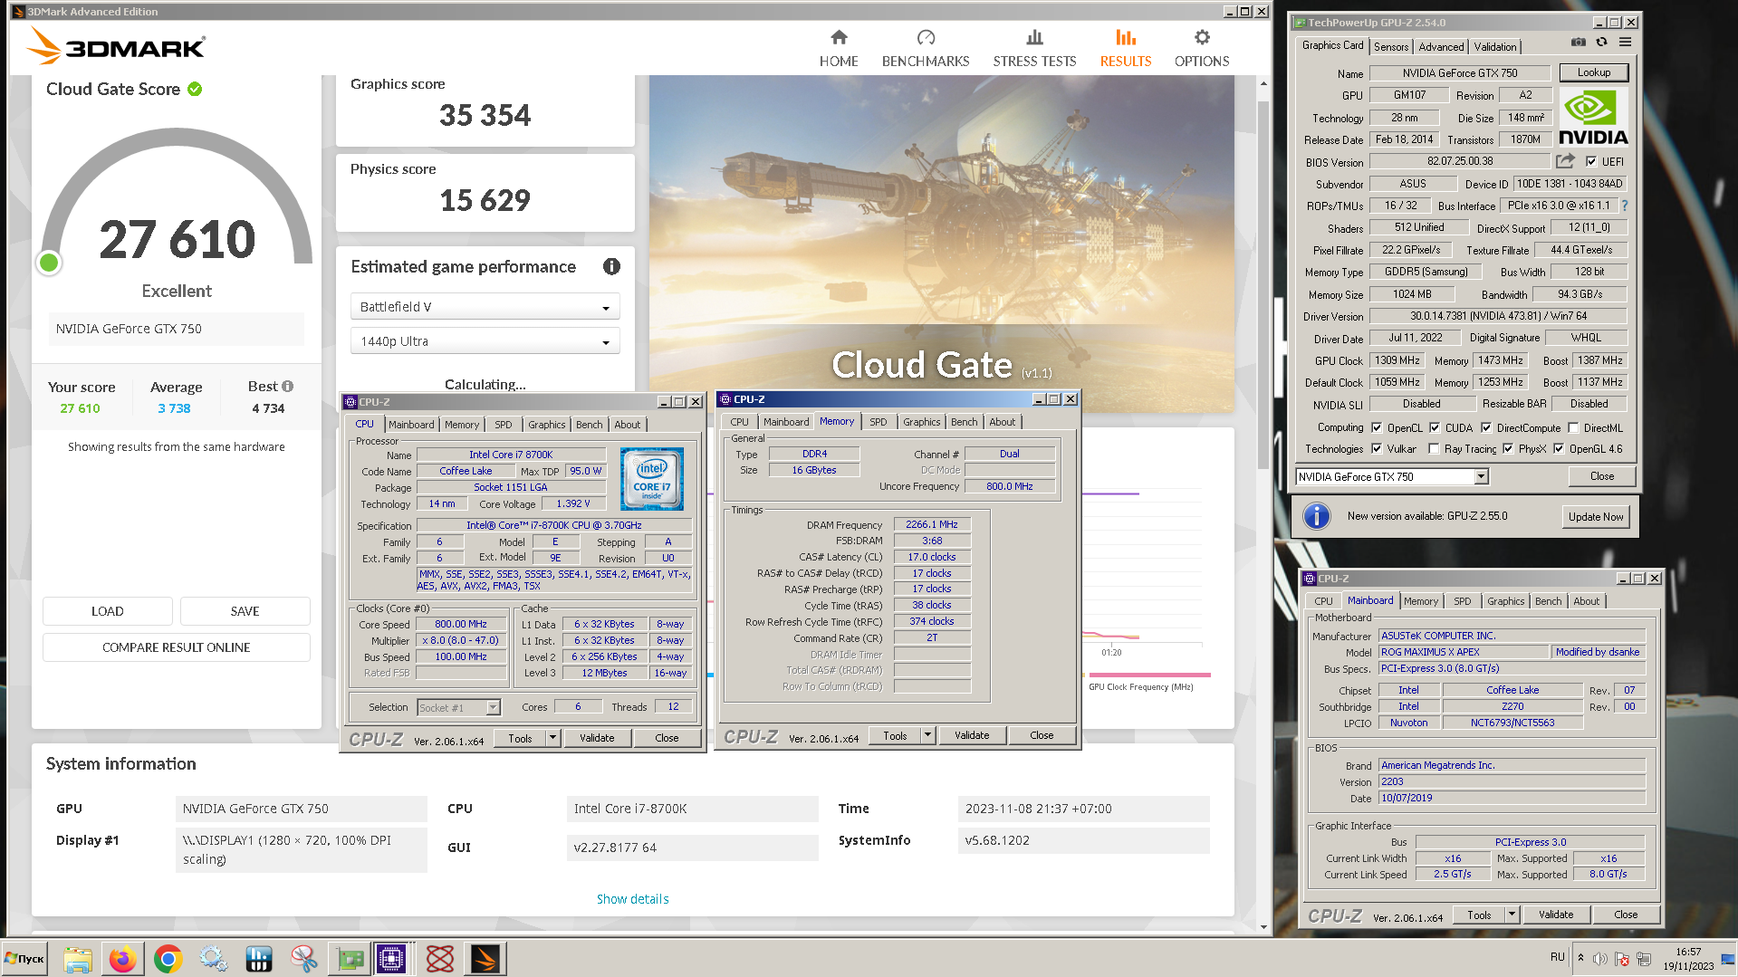
Task: Click the volume speaker in the system tray
Action: pyautogui.click(x=1600, y=959)
